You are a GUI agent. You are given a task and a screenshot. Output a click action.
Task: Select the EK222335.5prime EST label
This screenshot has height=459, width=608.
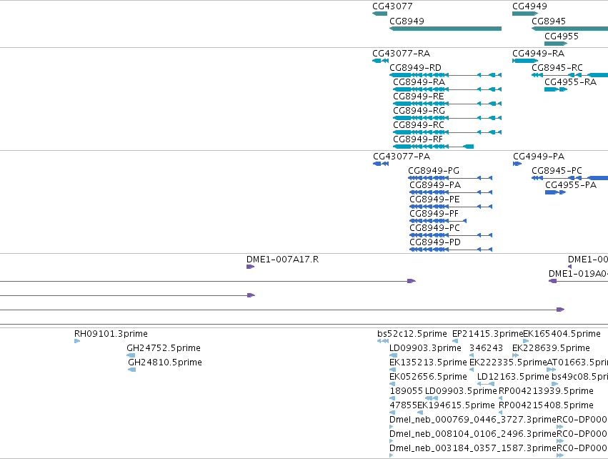click(x=508, y=362)
